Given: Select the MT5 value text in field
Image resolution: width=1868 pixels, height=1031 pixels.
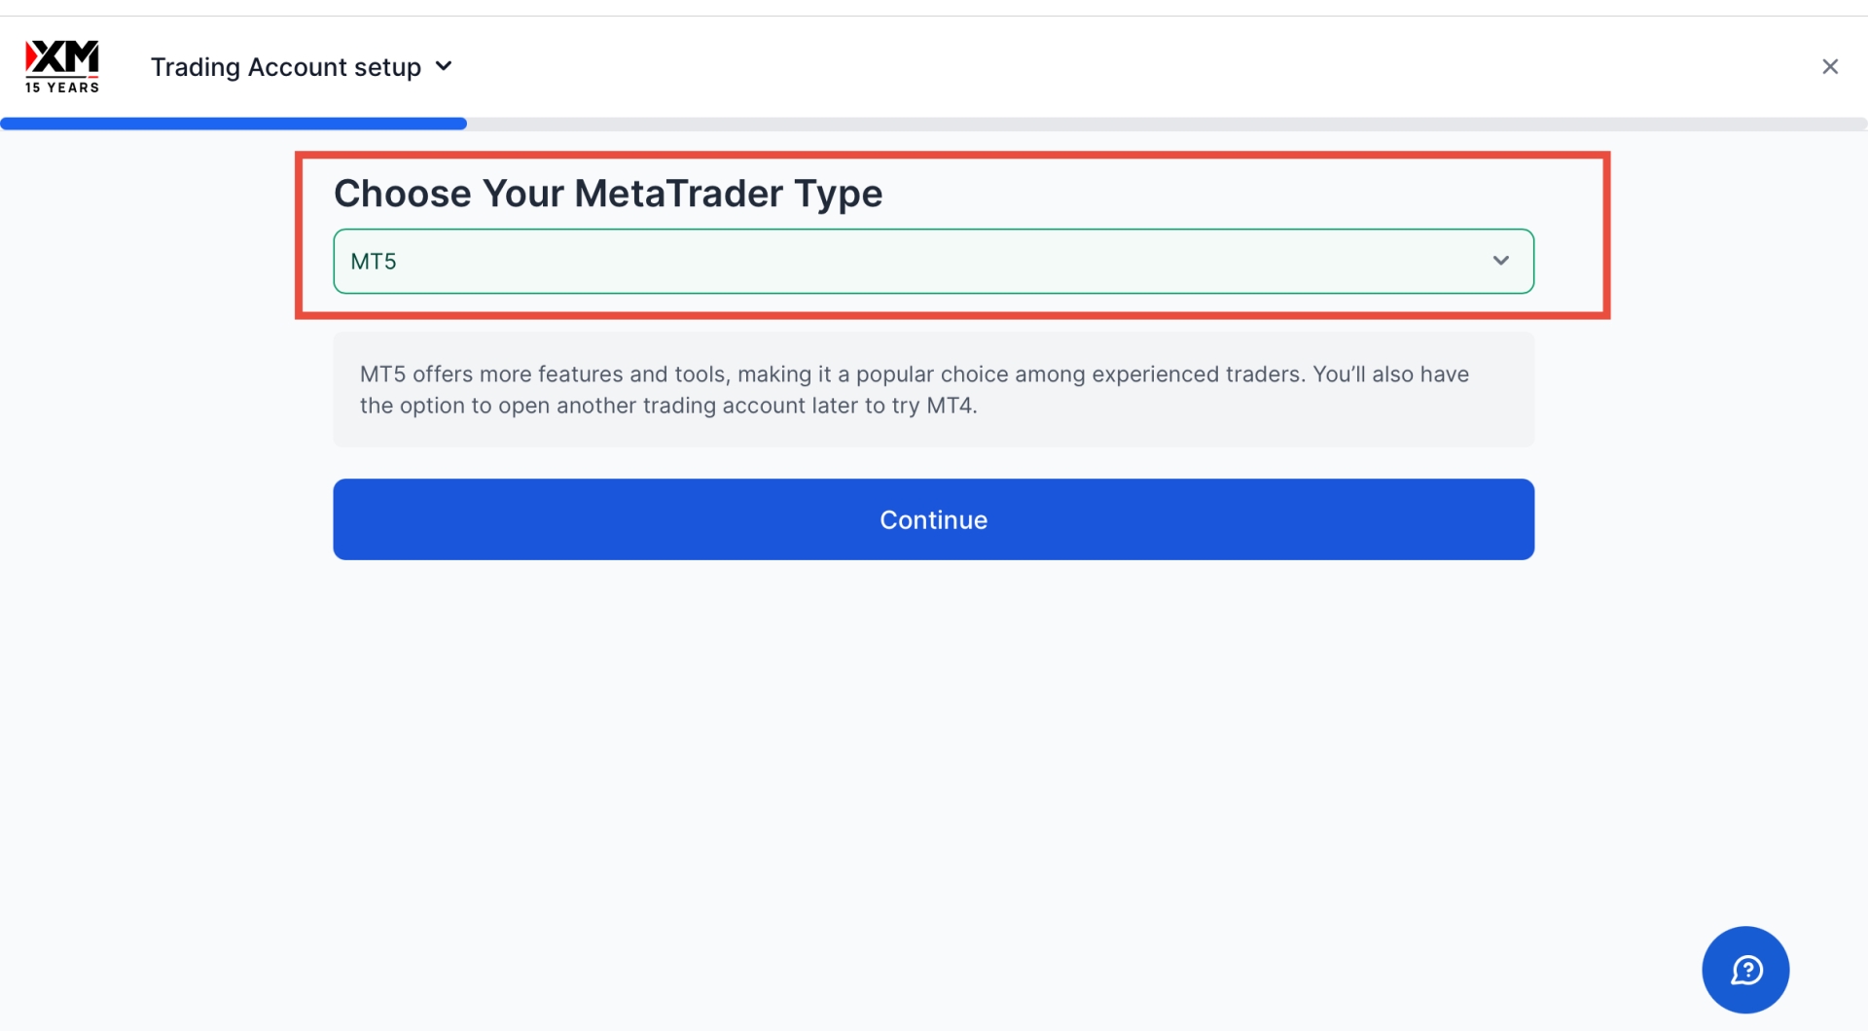Looking at the screenshot, I should point(374,262).
